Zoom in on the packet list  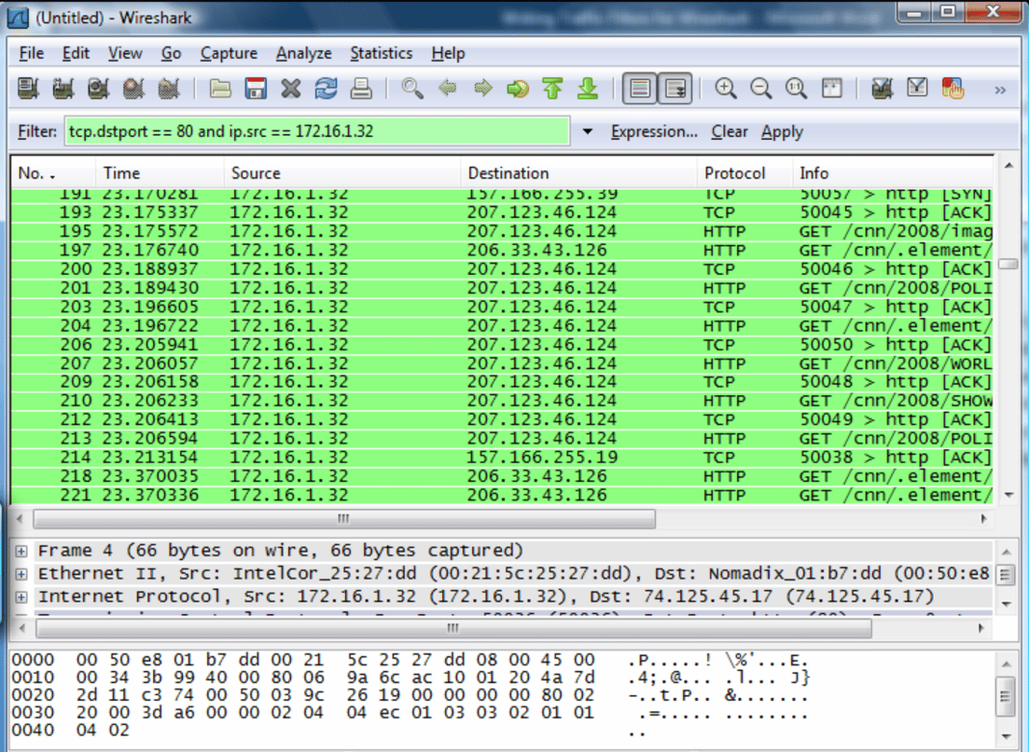pos(726,88)
